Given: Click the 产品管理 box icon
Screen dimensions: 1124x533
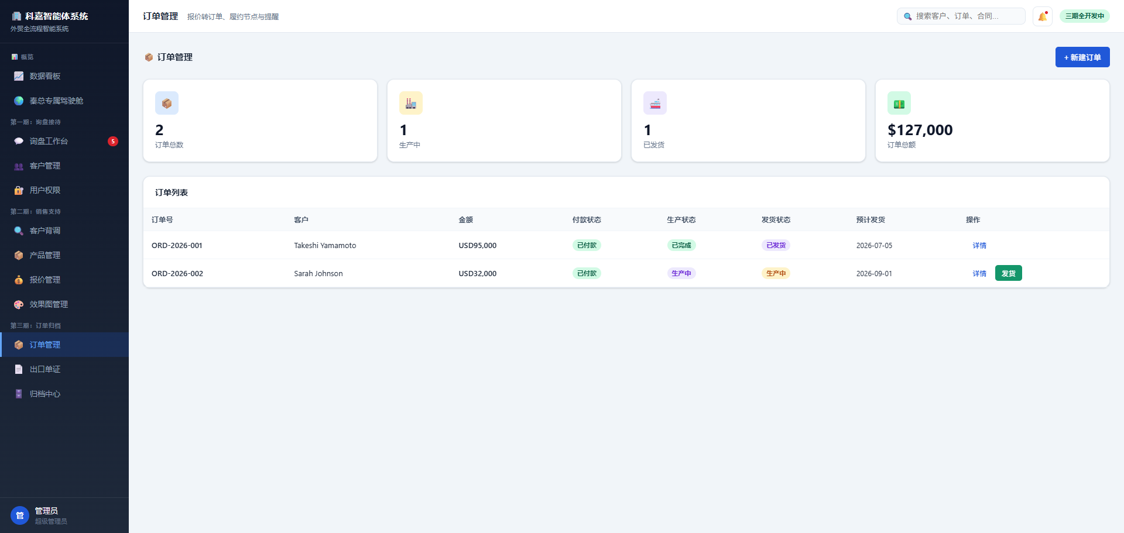Looking at the screenshot, I should point(19,255).
